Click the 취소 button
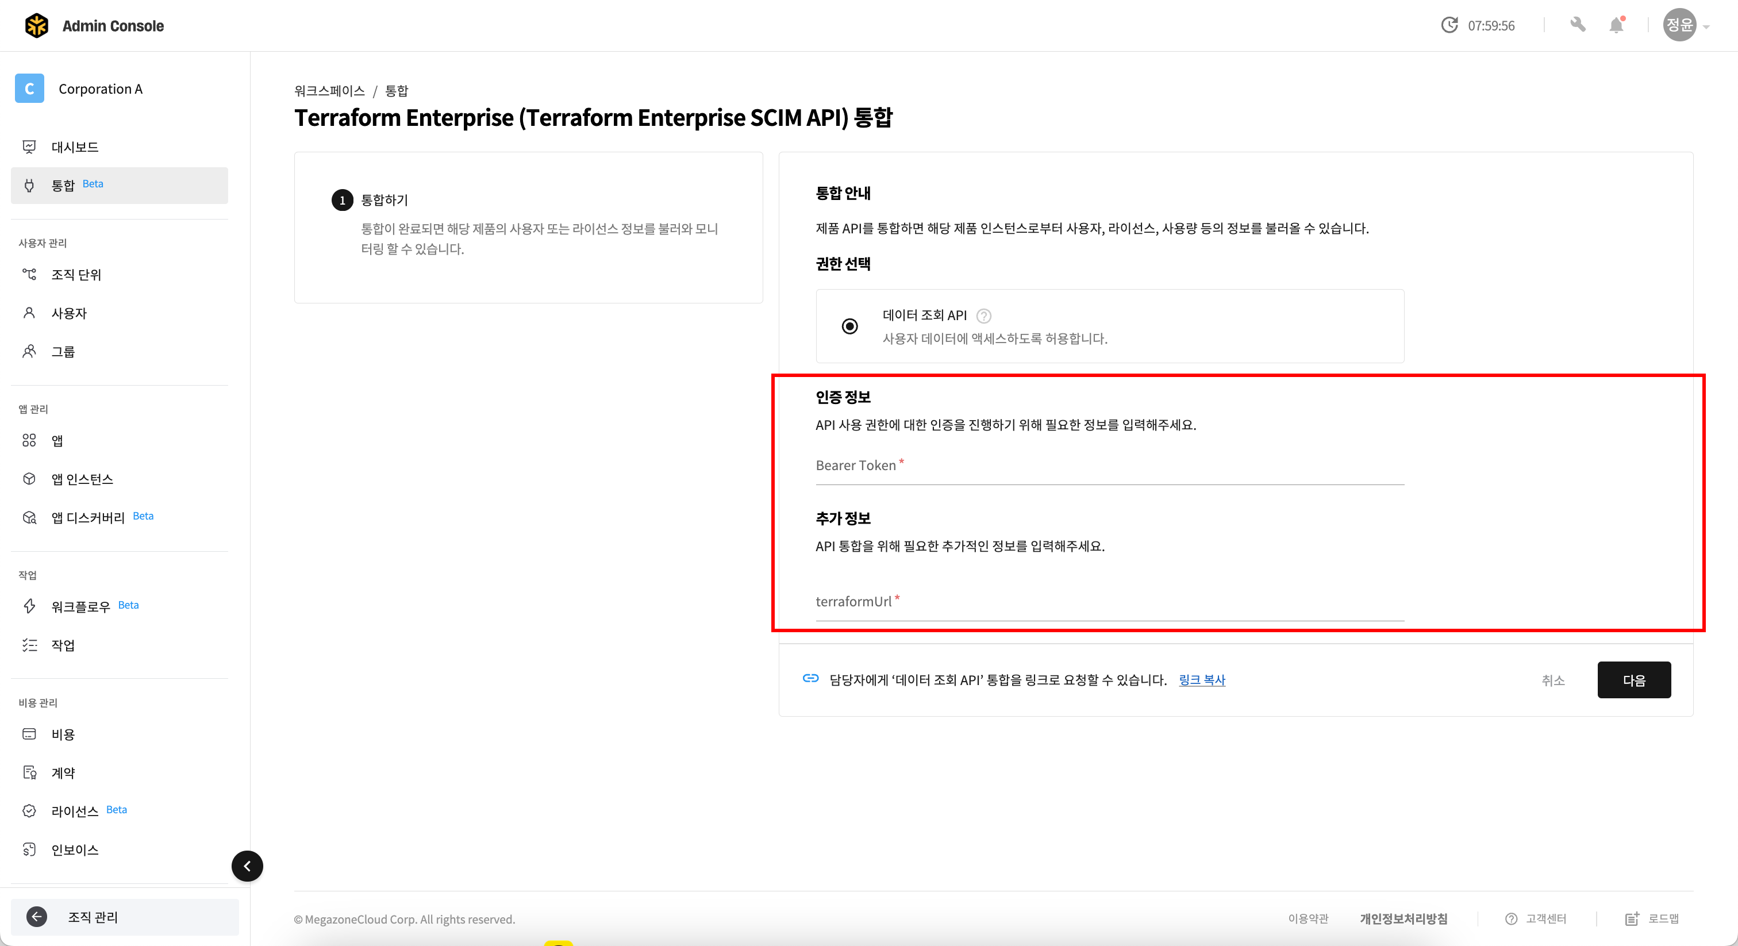 click(1552, 680)
